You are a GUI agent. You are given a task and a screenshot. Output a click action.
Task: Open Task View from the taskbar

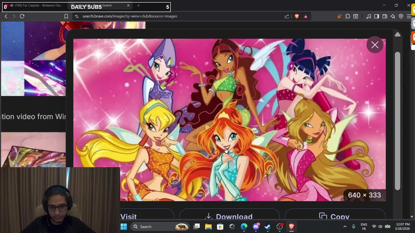click(x=196, y=227)
